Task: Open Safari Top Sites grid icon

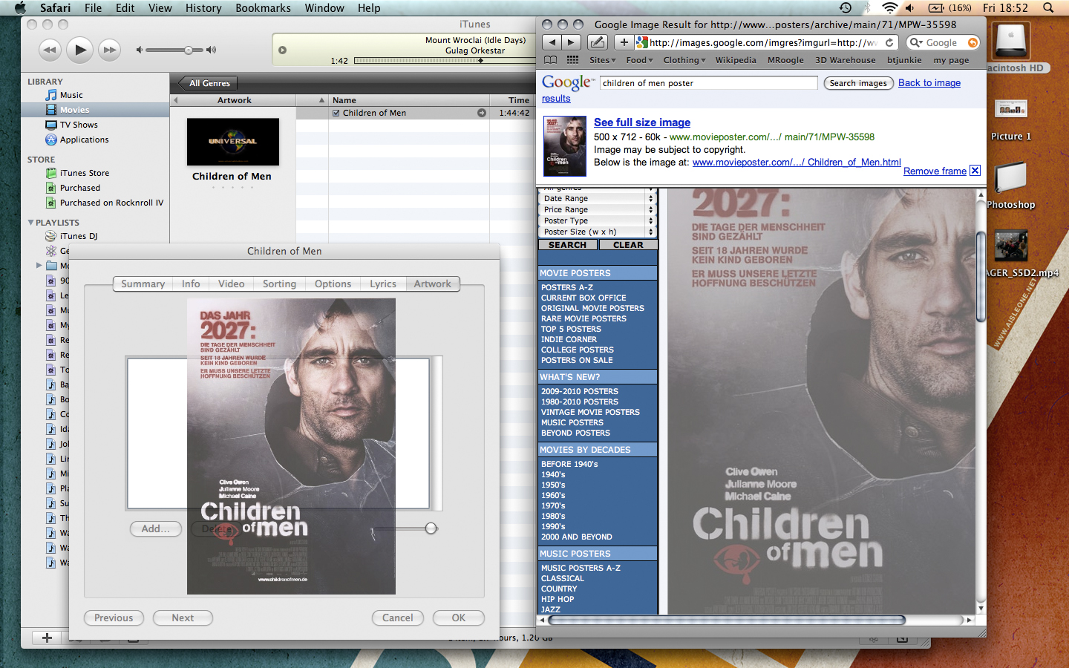Action: (572, 60)
